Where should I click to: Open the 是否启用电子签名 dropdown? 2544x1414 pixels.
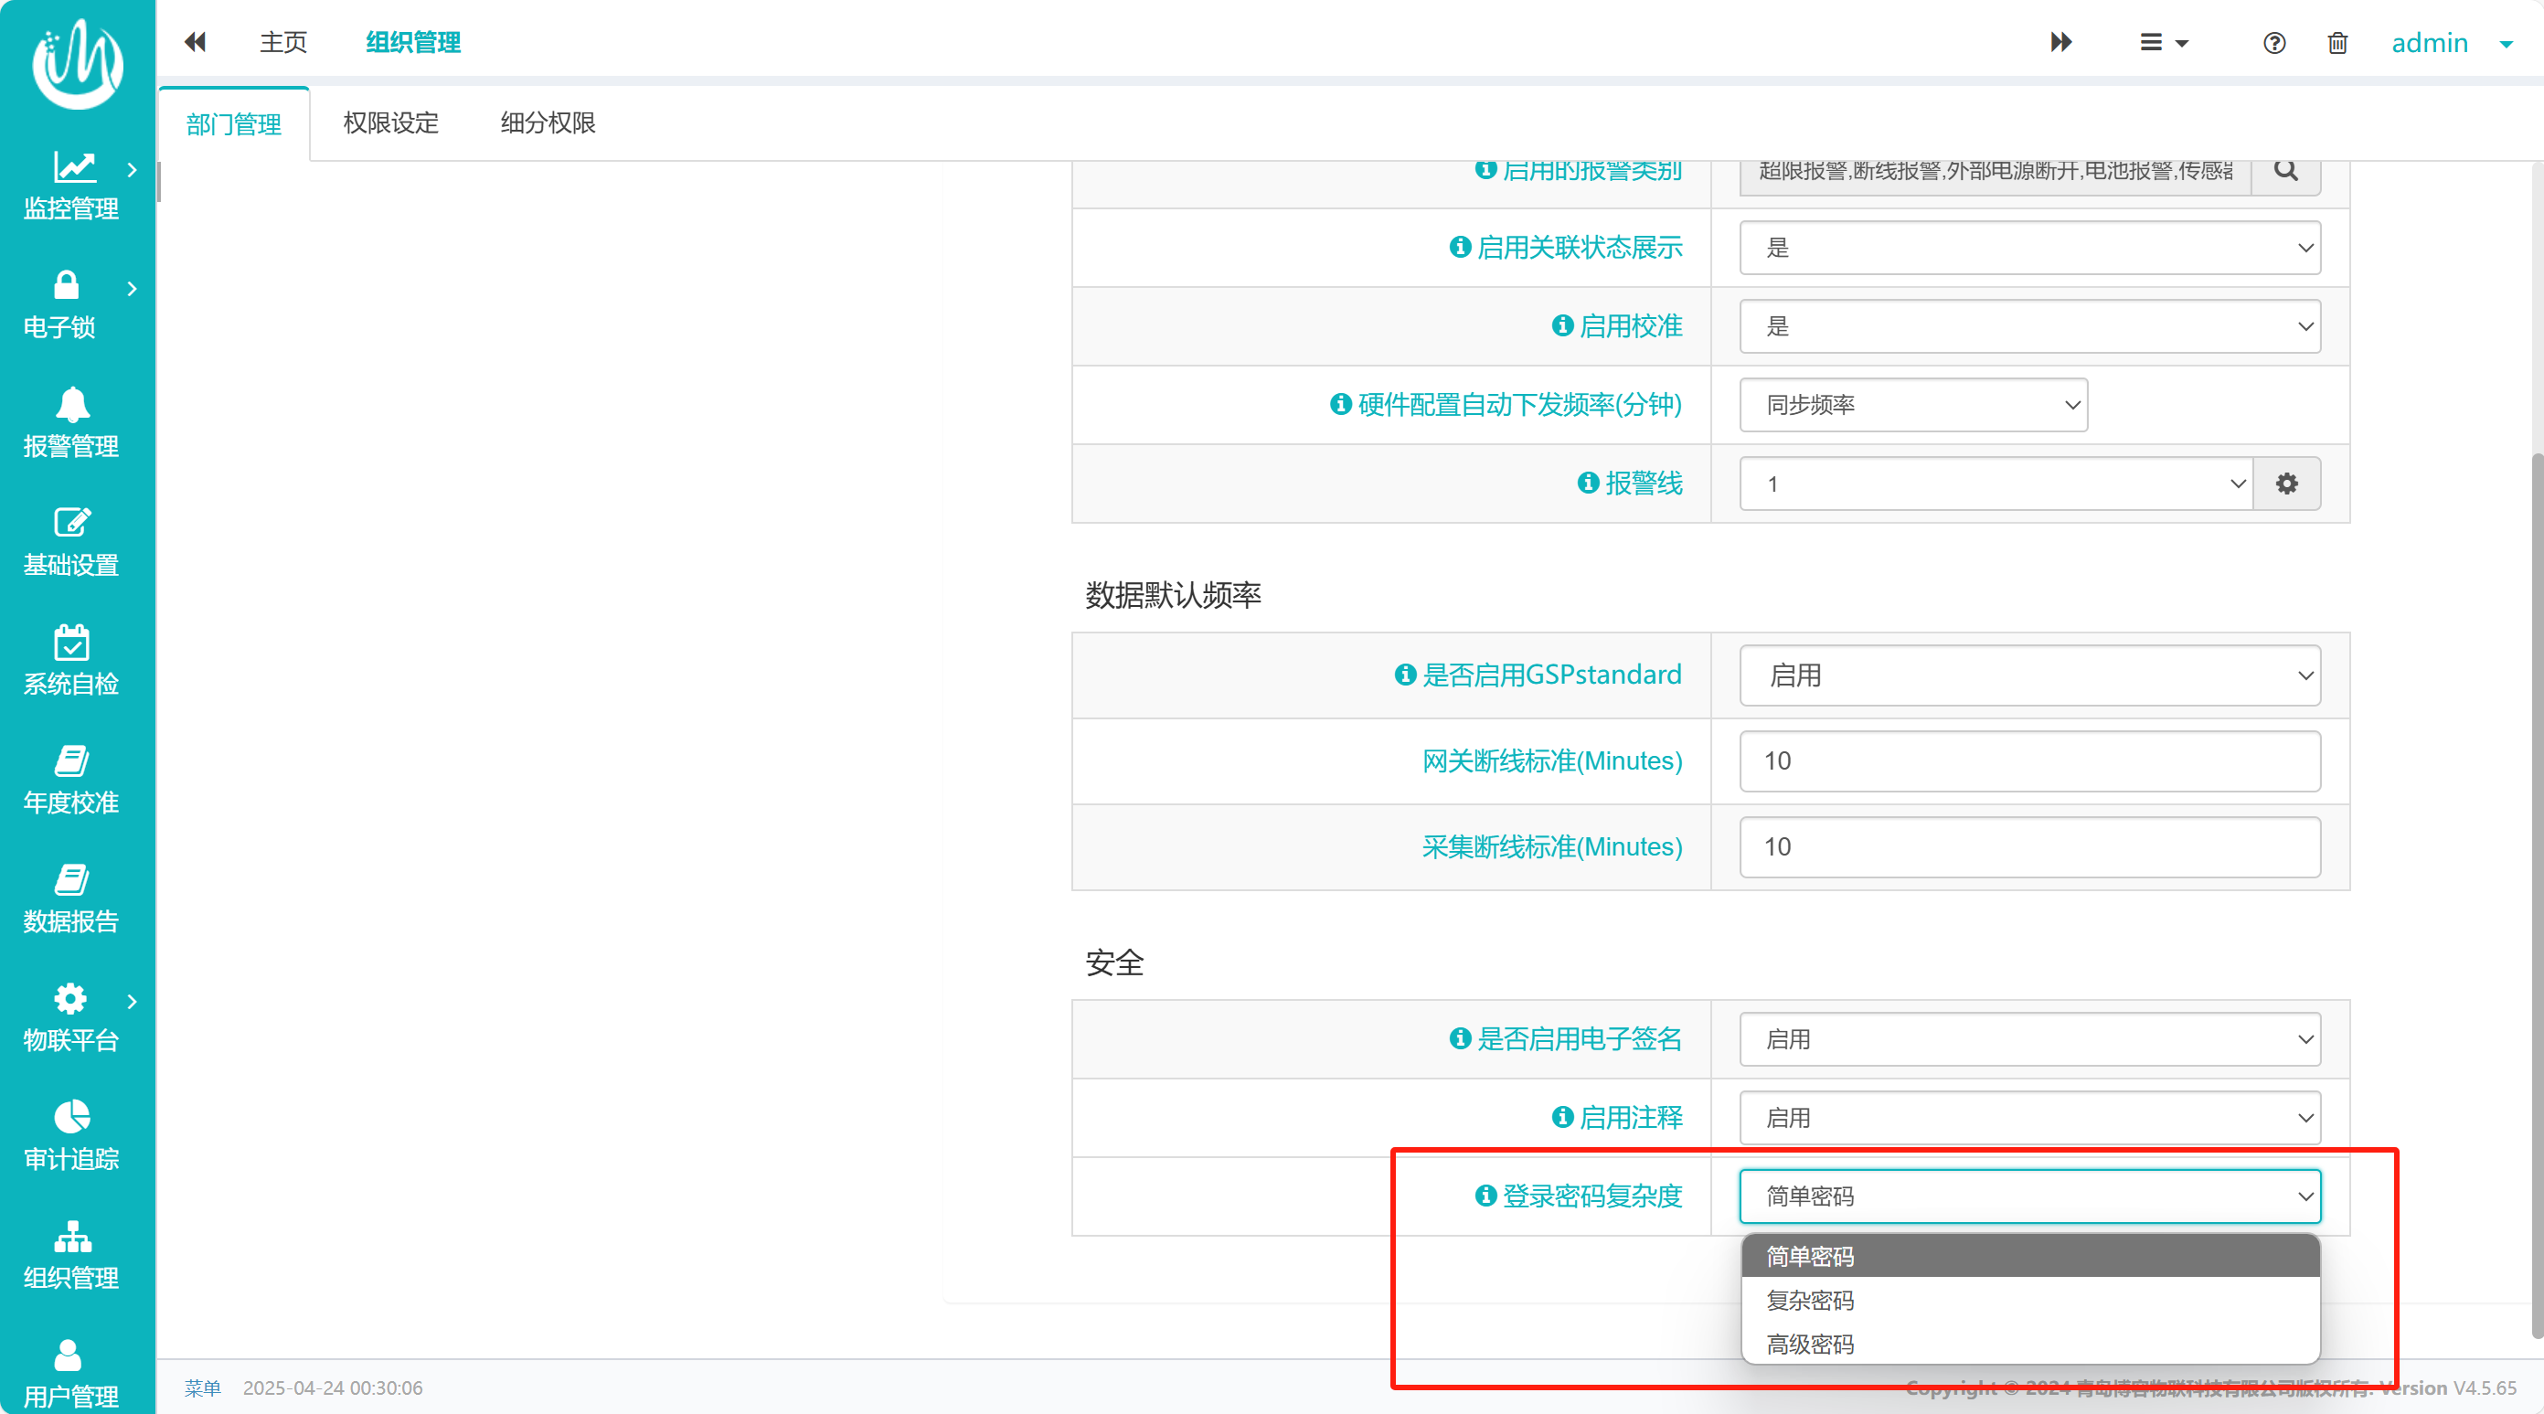coord(2029,1038)
